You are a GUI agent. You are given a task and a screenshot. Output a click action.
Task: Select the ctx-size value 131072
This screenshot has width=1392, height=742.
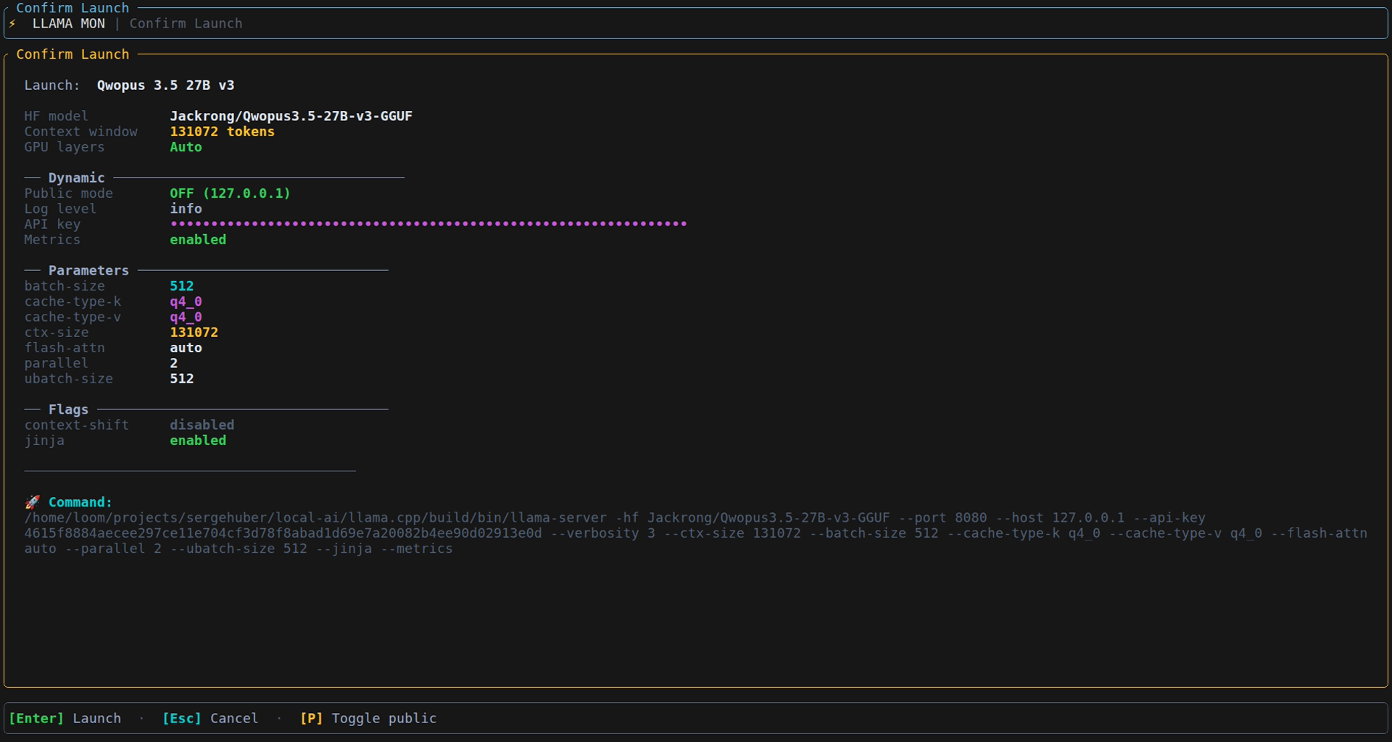(x=194, y=332)
